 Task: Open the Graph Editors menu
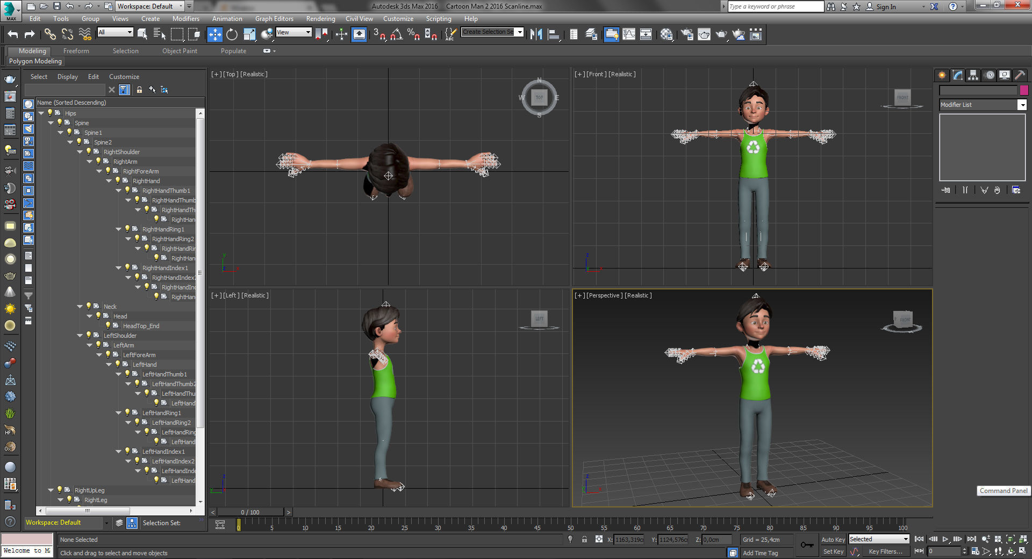pos(274,19)
